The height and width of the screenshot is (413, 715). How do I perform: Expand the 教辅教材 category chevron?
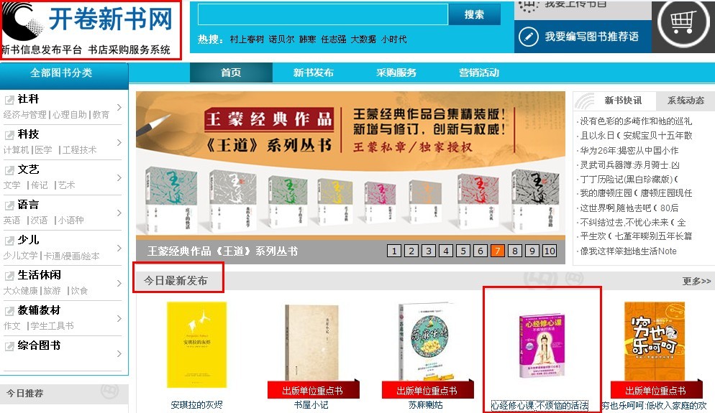pos(119,318)
